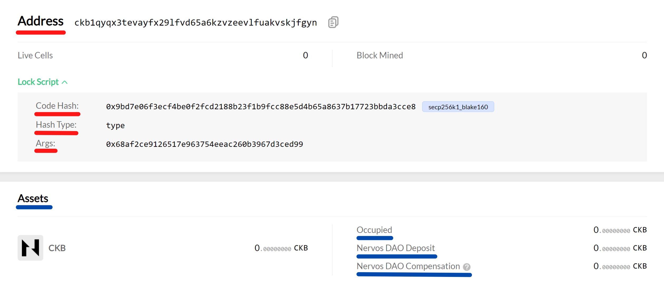Click the Occupied label

[374, 230]
